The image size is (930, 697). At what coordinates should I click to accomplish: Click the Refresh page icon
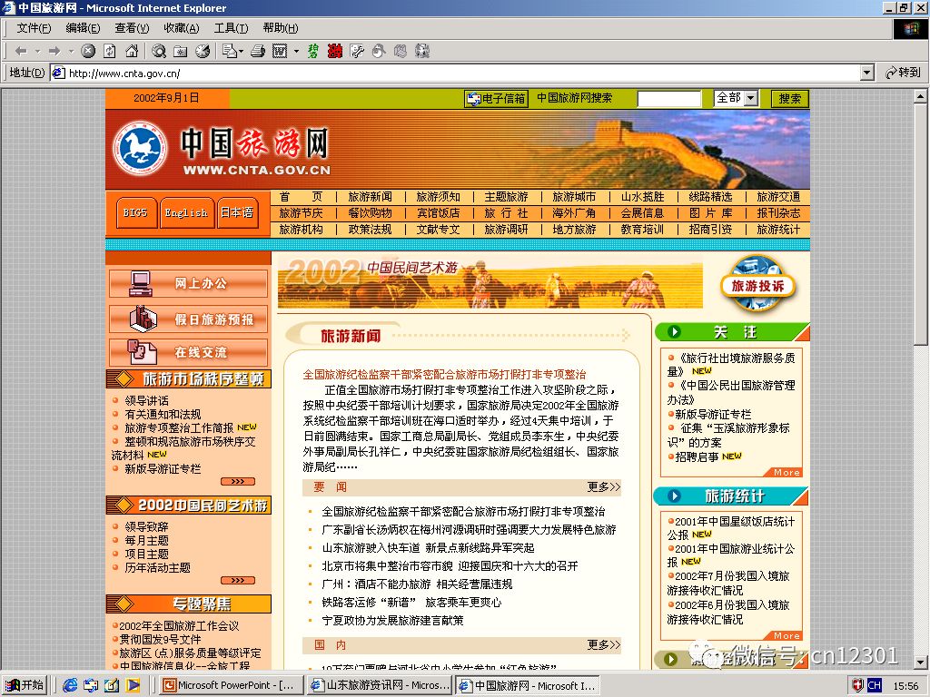110,52
